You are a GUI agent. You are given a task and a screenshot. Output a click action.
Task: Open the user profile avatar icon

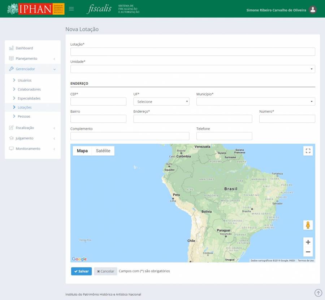coord(313,10)
